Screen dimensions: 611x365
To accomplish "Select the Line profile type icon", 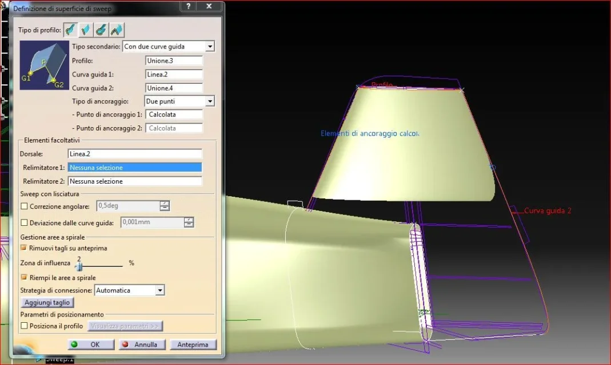I will point(86,30).
